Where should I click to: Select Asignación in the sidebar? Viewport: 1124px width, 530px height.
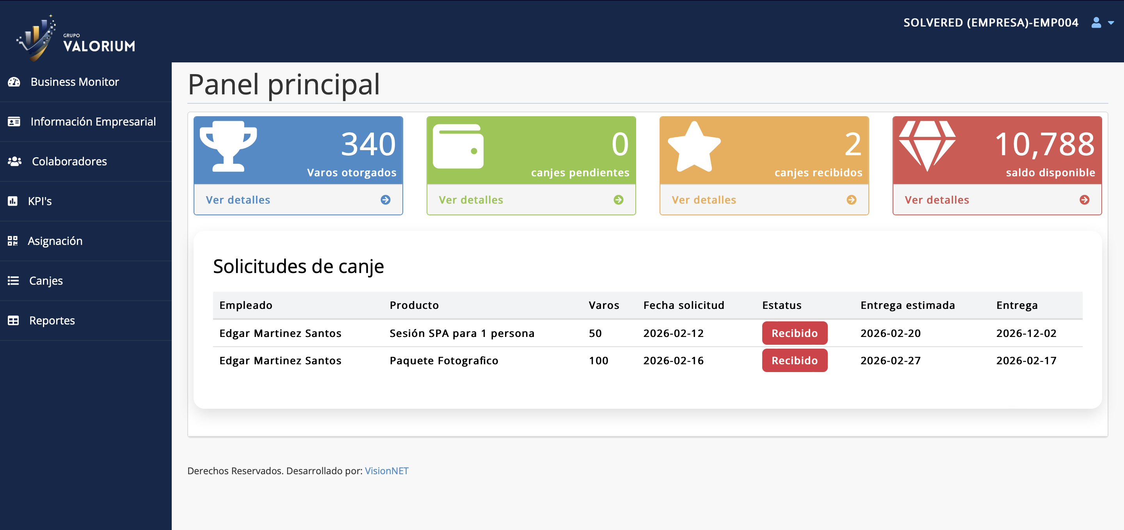[85, 241]
